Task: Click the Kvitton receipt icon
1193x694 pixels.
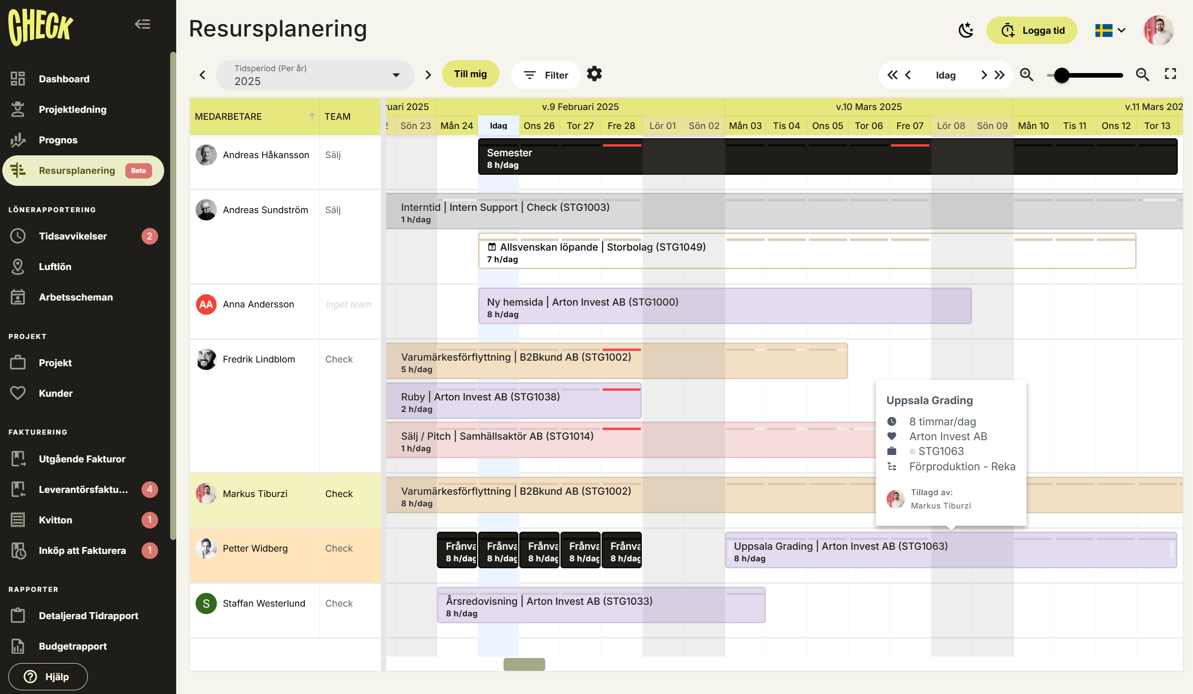Action: tap(18, 519)
